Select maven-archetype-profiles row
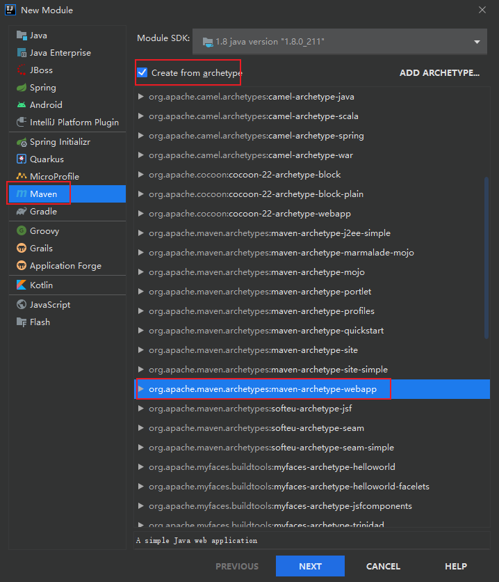This screenshot has height=582, width=499. point(312,311)
